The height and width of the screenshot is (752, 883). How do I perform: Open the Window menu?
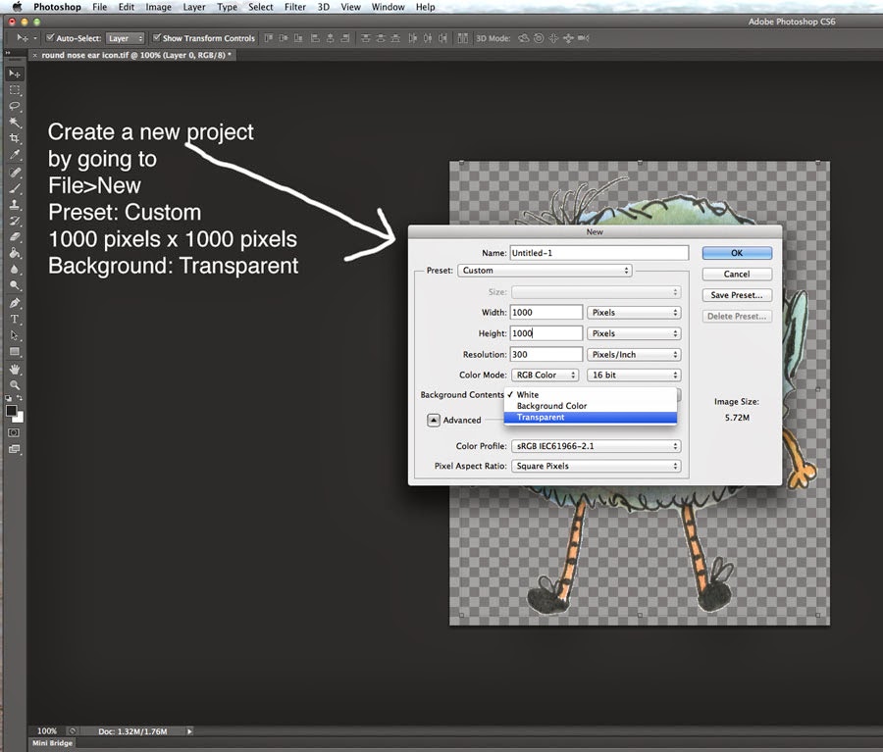pyautogui.click(x=388, y=7)
